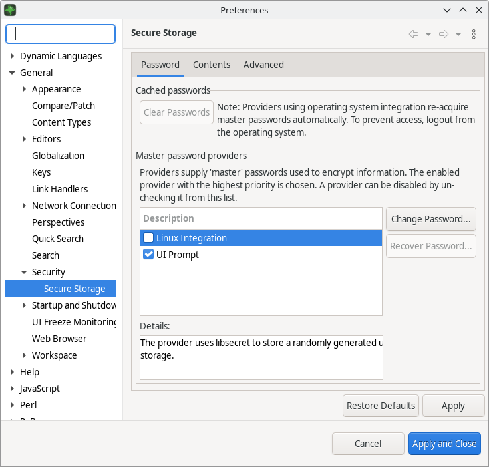Screen dimensions: 489x467
Task: Expand the Workspace node
Action: 24,355
